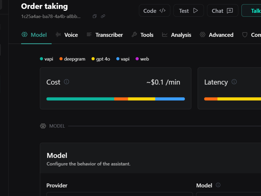The width and height of the screenshot is (261, 196).
Task: Click the orange segment of Cost bar
Action: coord(121,99)
